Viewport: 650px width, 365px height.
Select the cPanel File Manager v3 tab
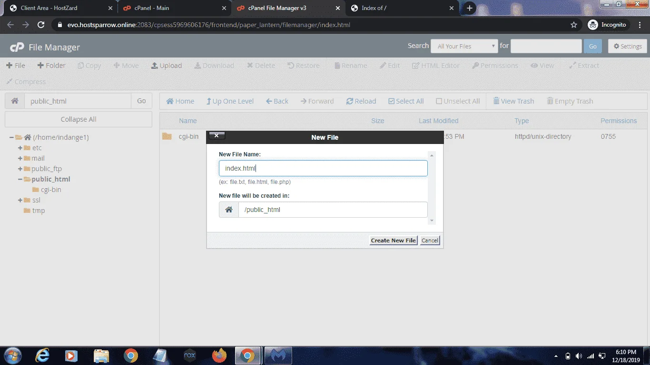coord(288,8)
